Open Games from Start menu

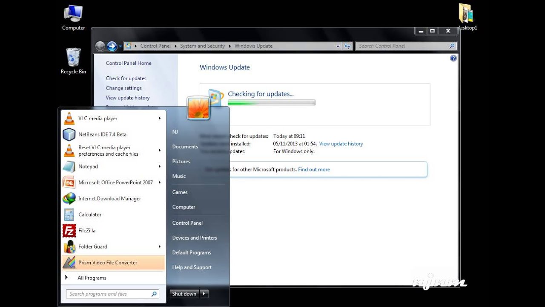coord(180,192)
